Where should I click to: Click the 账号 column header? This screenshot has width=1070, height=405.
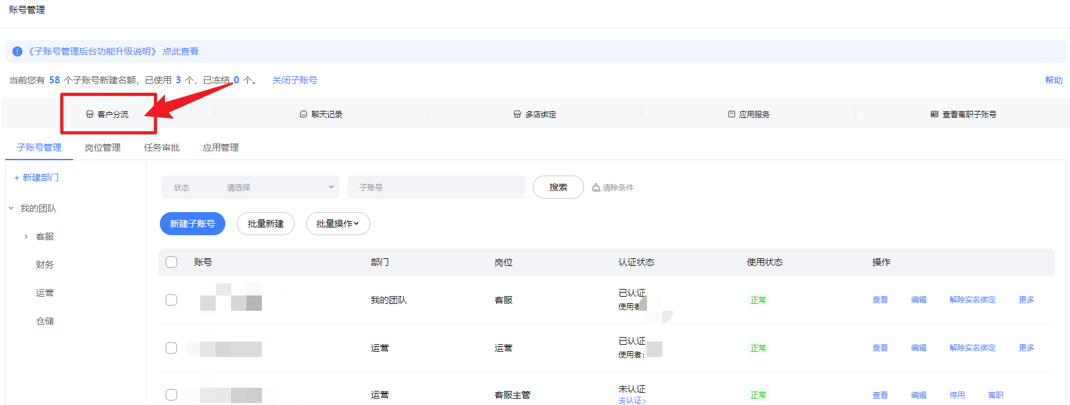[203, 262]
